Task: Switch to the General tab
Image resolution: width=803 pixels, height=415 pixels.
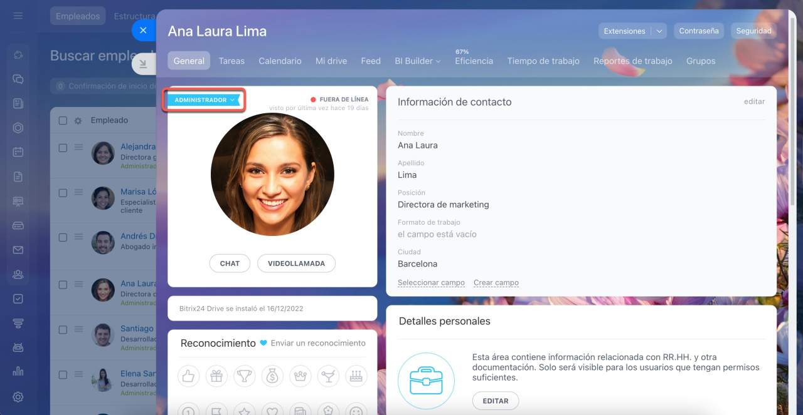Action: [189, 61]
